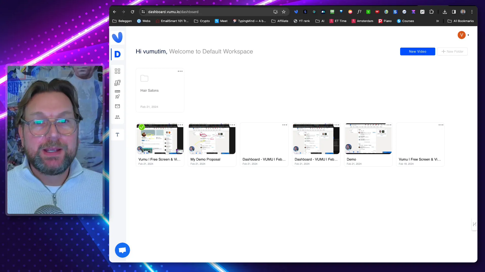Open the browser downloads icon
Image resolution: width=485 pixels, height=272 pixels.
click(x=445, y=12)
